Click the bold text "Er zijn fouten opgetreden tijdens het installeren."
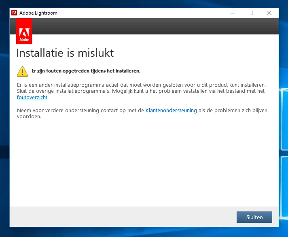288x237 pixels. coord(86,71)
